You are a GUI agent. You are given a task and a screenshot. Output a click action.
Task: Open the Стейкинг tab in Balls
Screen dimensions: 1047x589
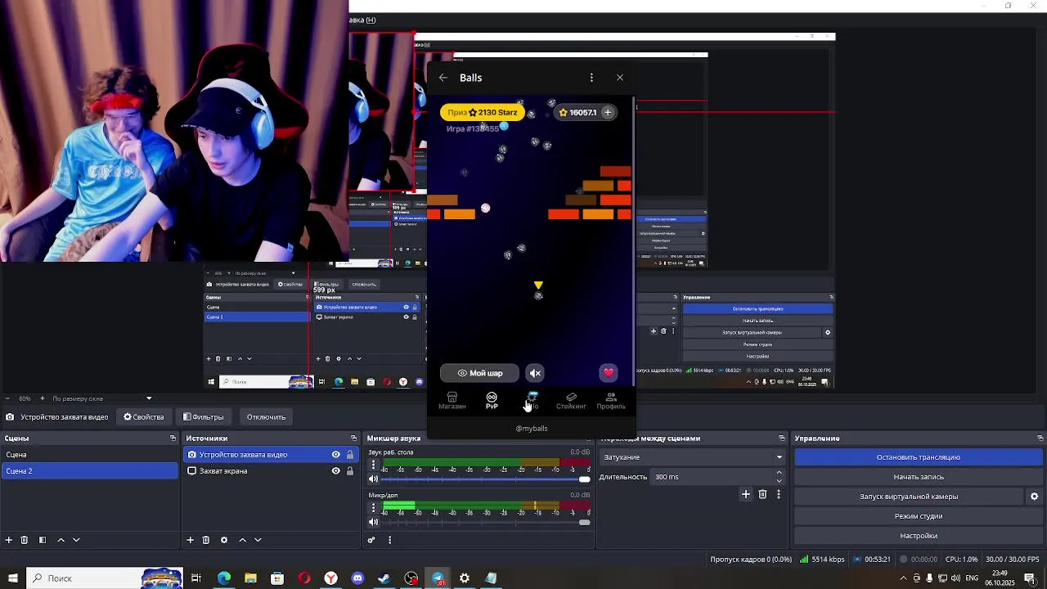pyautogui.click(x=571, y=401)
